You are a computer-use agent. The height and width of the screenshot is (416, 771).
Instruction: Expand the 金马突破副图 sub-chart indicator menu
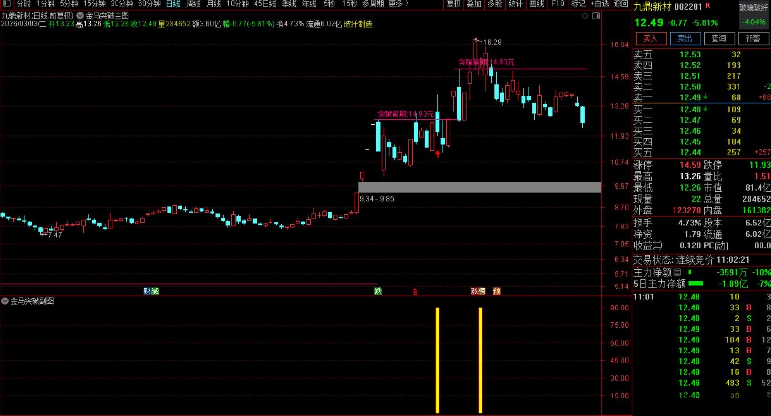[x=5, y=301]
